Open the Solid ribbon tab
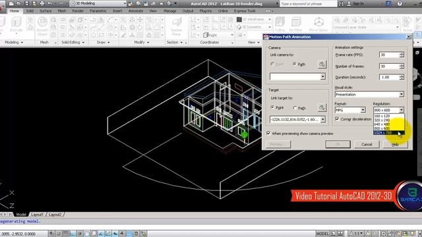 click(x=30, y=11)
